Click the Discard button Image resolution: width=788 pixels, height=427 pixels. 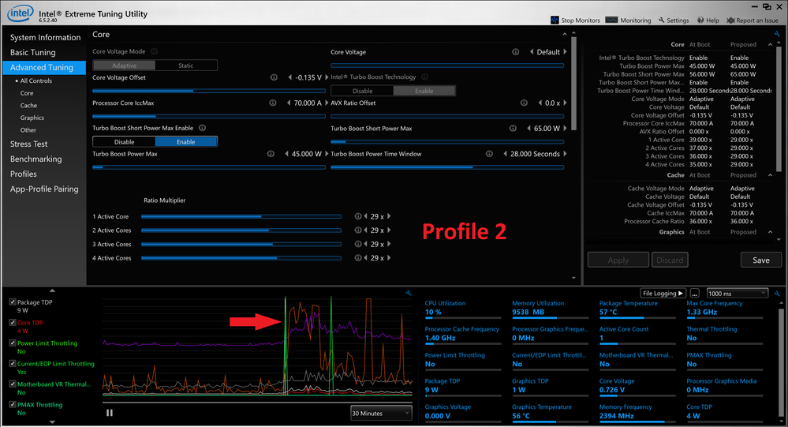[x=670, y=260]
